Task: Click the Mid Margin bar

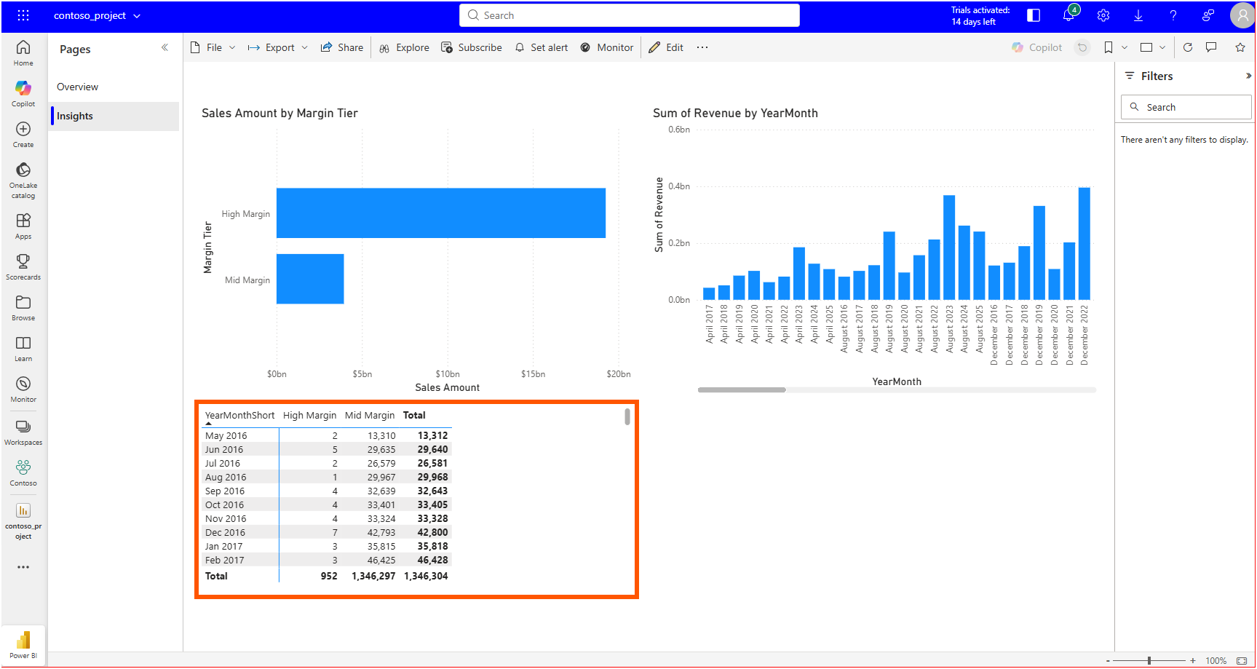Action: coord(310,279)
